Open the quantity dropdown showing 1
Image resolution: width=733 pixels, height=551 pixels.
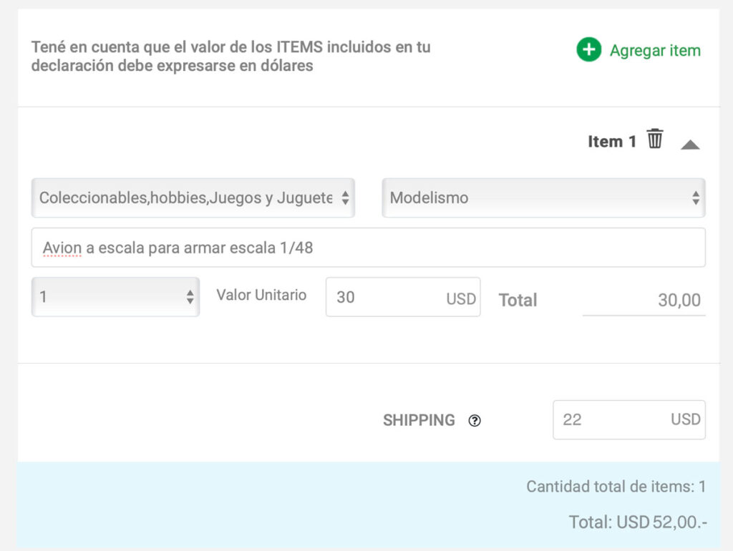click(x=115, y=297)
